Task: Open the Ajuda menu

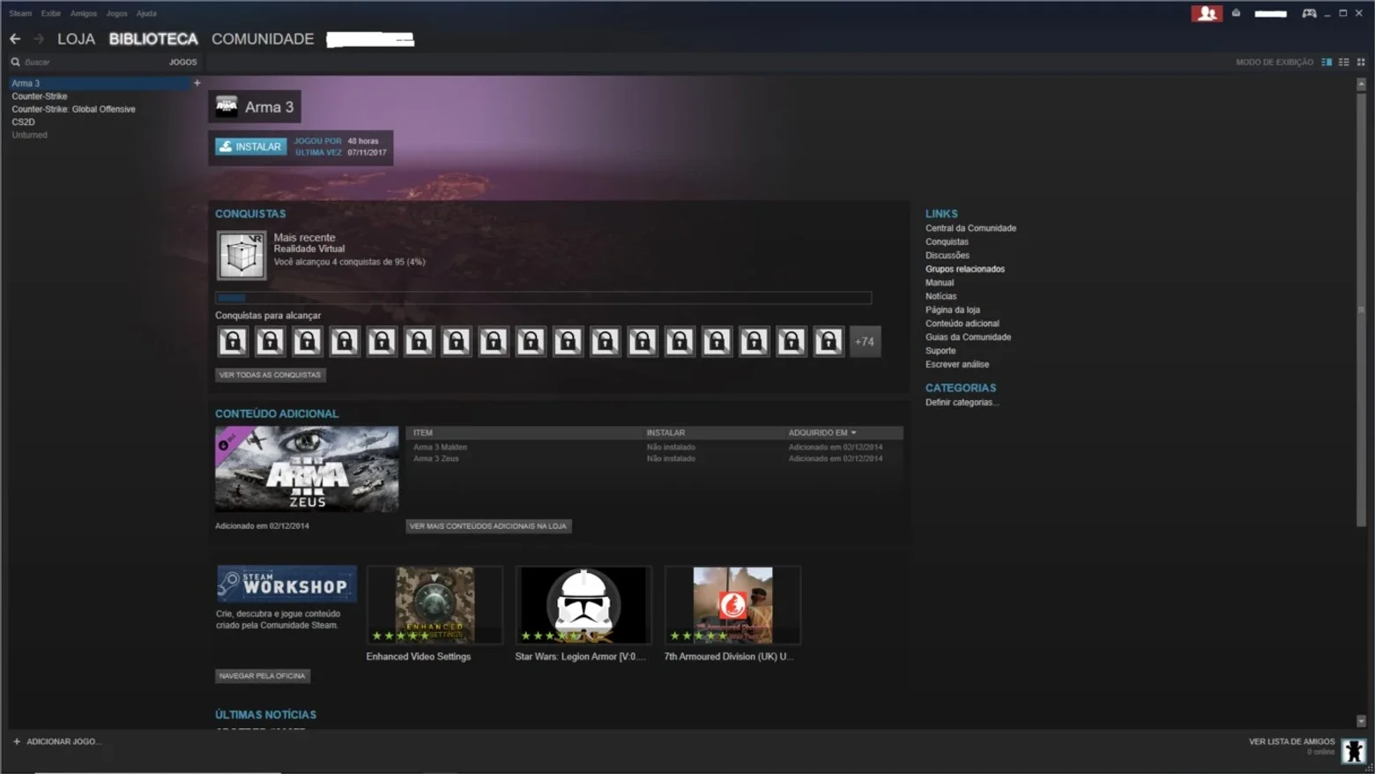Action: pos(146,13)
